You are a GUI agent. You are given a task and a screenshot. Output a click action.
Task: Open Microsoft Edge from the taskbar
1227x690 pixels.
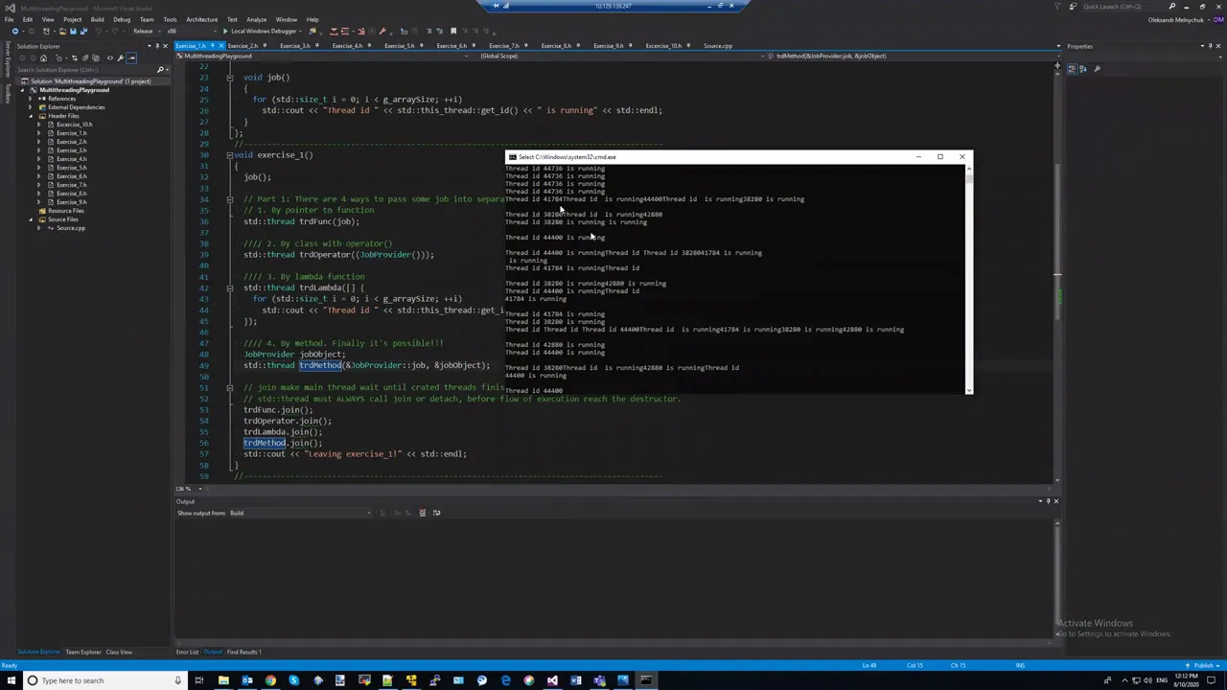(x=505, y=680)
